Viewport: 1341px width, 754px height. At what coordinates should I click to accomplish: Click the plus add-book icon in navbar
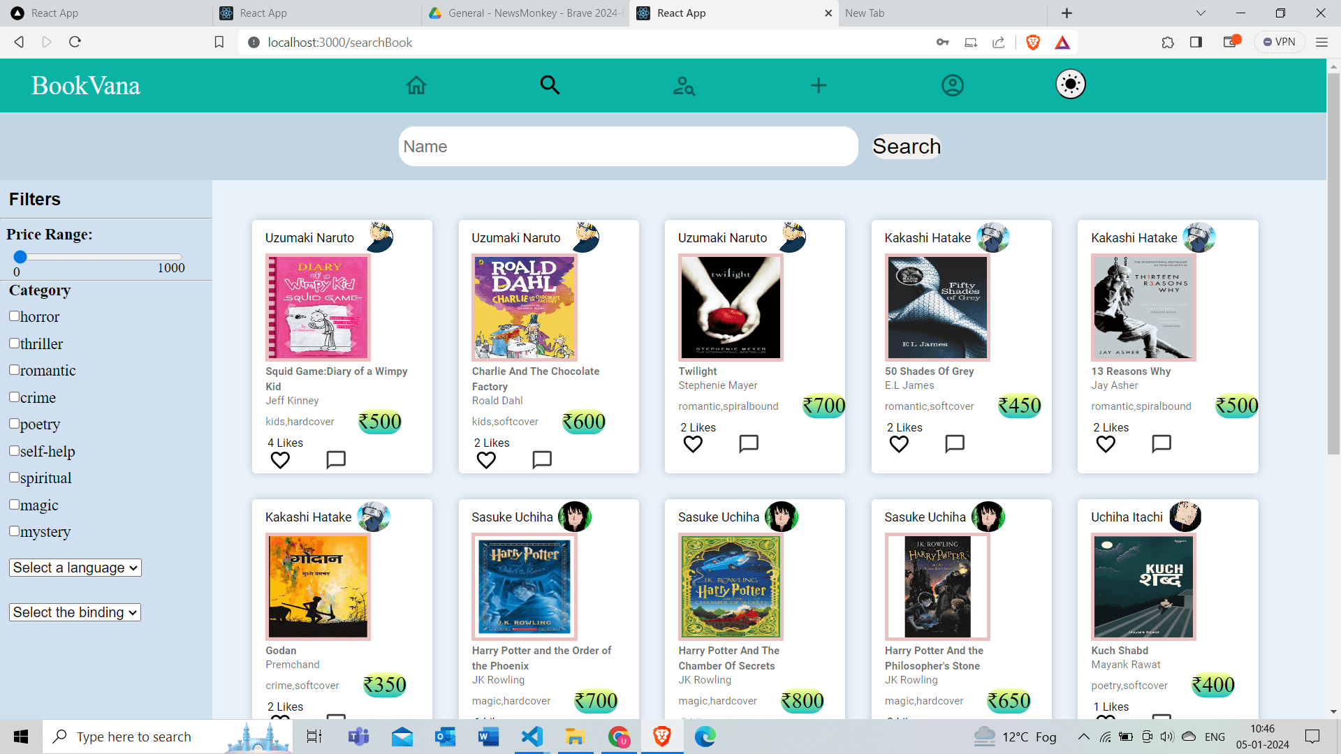[x=819, y=85]
